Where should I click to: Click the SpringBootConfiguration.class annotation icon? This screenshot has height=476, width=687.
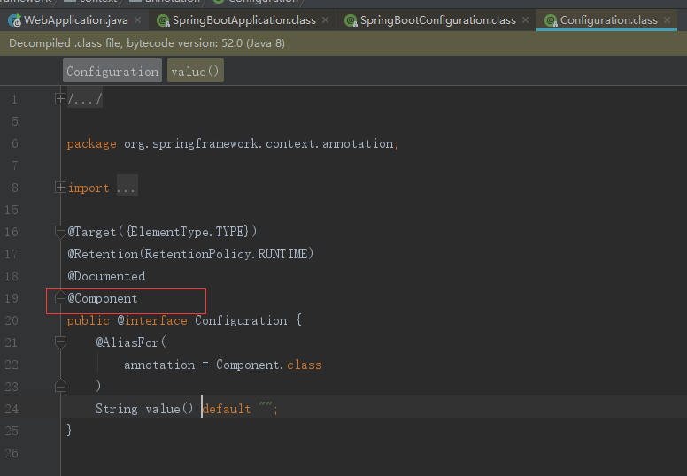[x=351, y=20]
